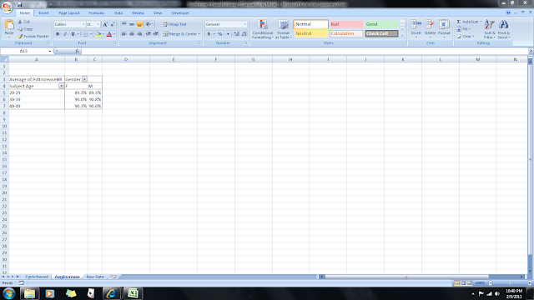Screen dimensions: 534x300
Task: Open Sort & Filter menu
Action: [x=490, y=29]
